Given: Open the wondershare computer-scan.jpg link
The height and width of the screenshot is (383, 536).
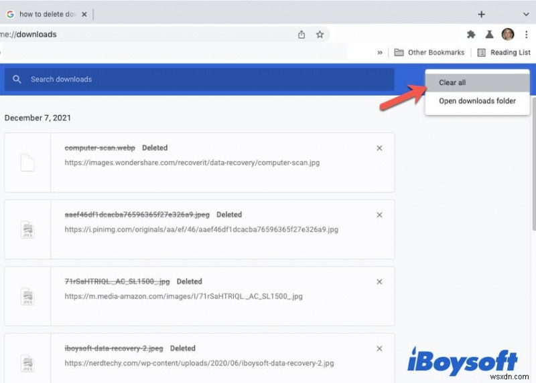Looking at the screenshot, I should [x=192, y=162].
